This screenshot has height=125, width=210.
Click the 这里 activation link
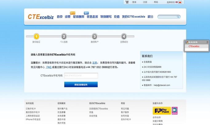[x=95, y=63]
